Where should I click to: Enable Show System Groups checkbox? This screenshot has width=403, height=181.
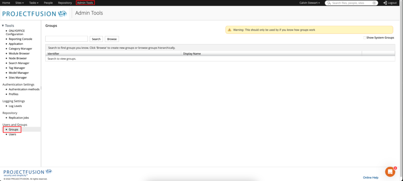point(364,38)
